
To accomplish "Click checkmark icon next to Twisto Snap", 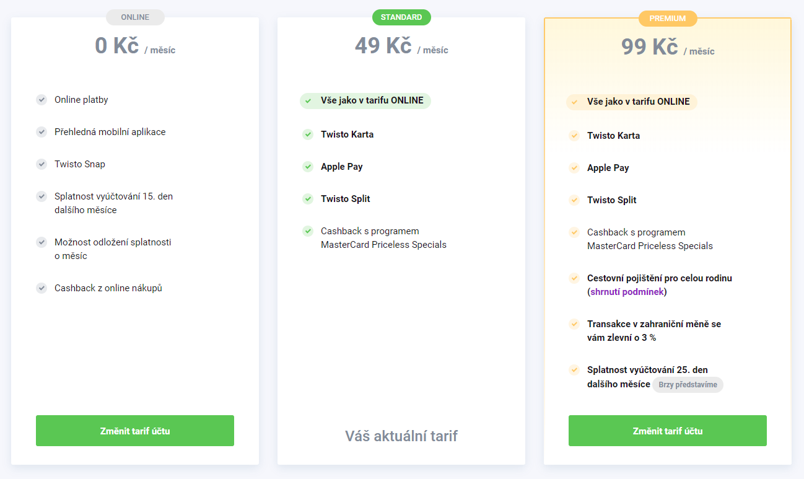I will point(42,164).
